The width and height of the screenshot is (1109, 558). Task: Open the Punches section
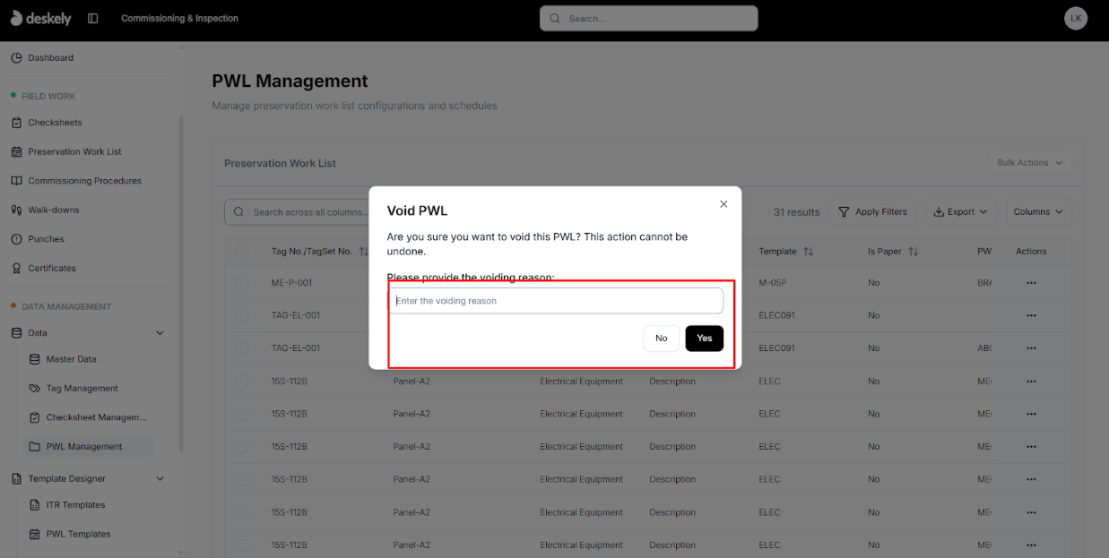tap(49, 238)
